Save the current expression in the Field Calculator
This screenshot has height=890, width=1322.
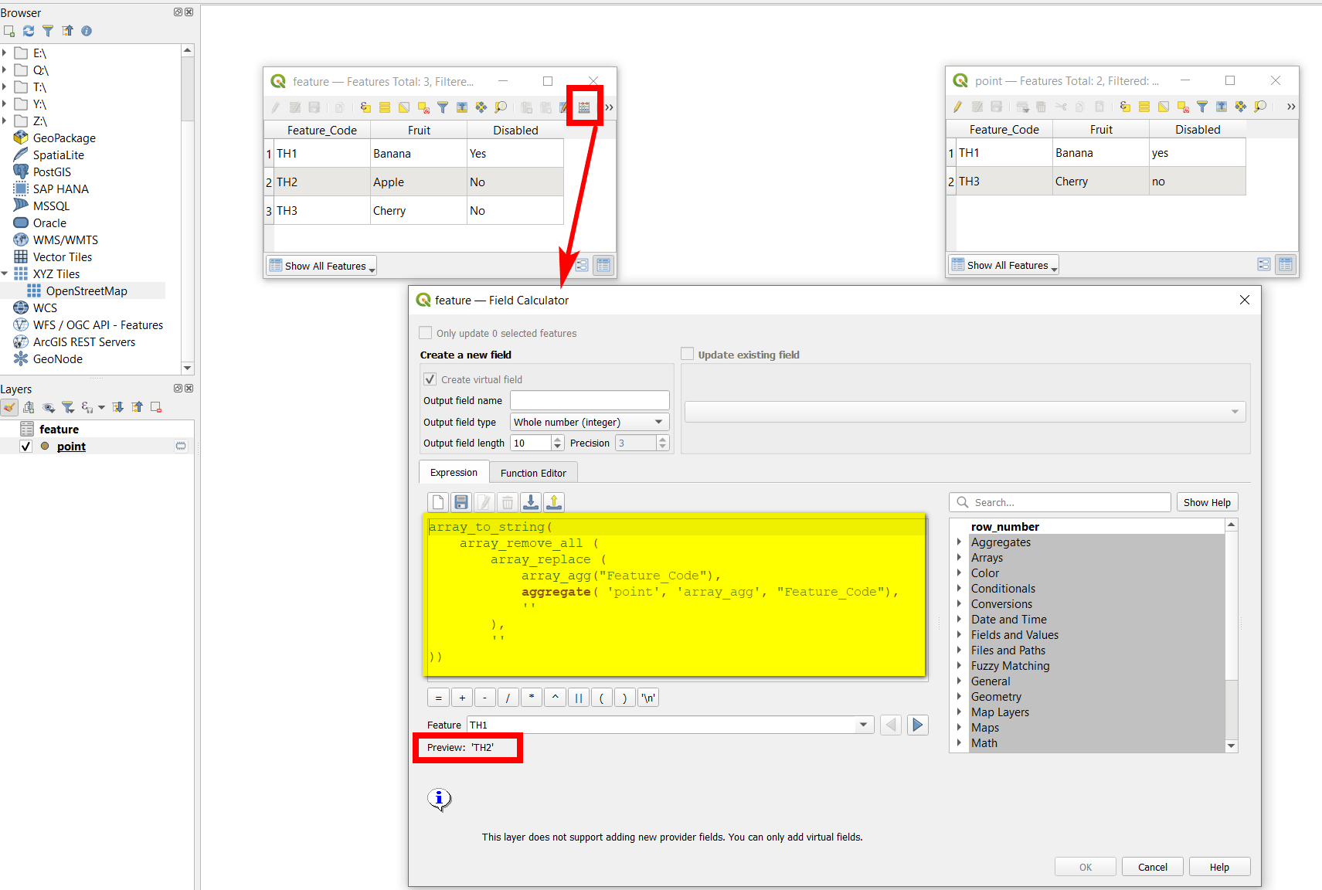(x=461, y=502)
